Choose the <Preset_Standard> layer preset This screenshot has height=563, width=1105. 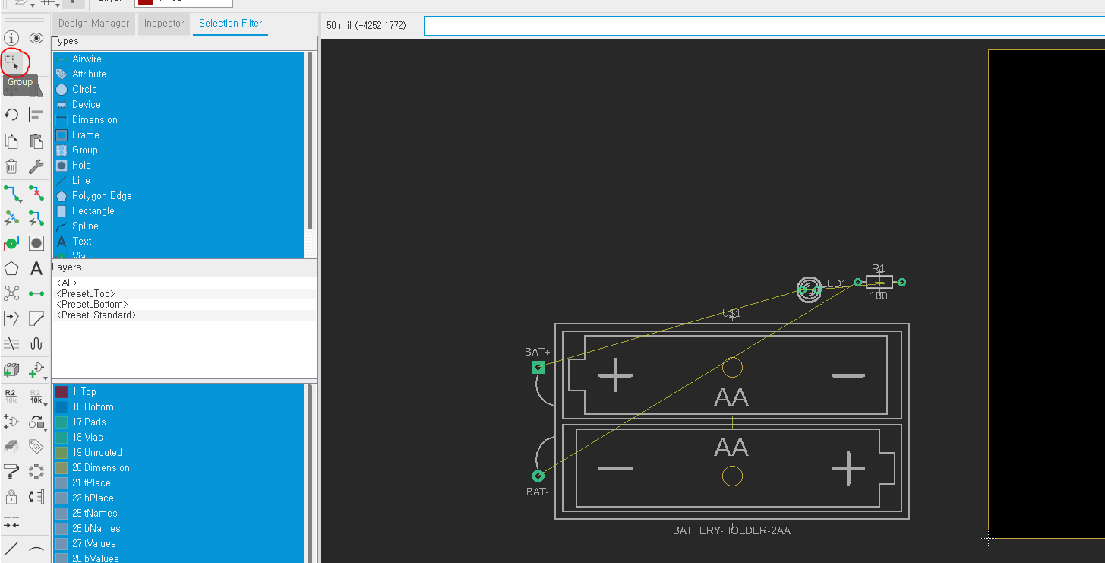click(185, 315)
